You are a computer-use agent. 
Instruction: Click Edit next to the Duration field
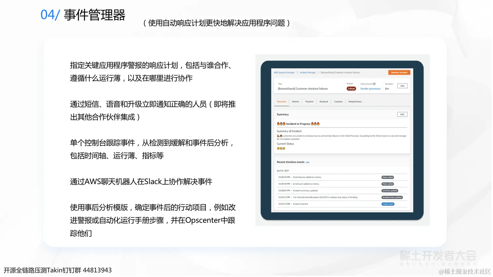402,86
